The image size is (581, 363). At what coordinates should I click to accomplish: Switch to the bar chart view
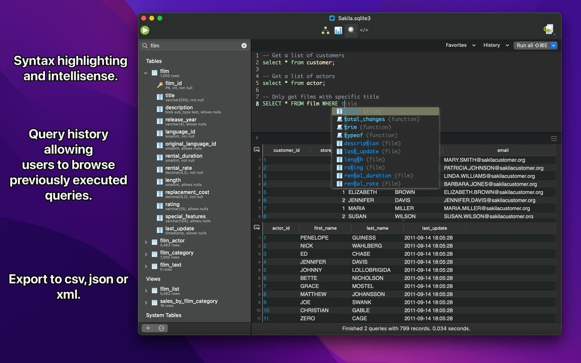(x=338, y=30)
